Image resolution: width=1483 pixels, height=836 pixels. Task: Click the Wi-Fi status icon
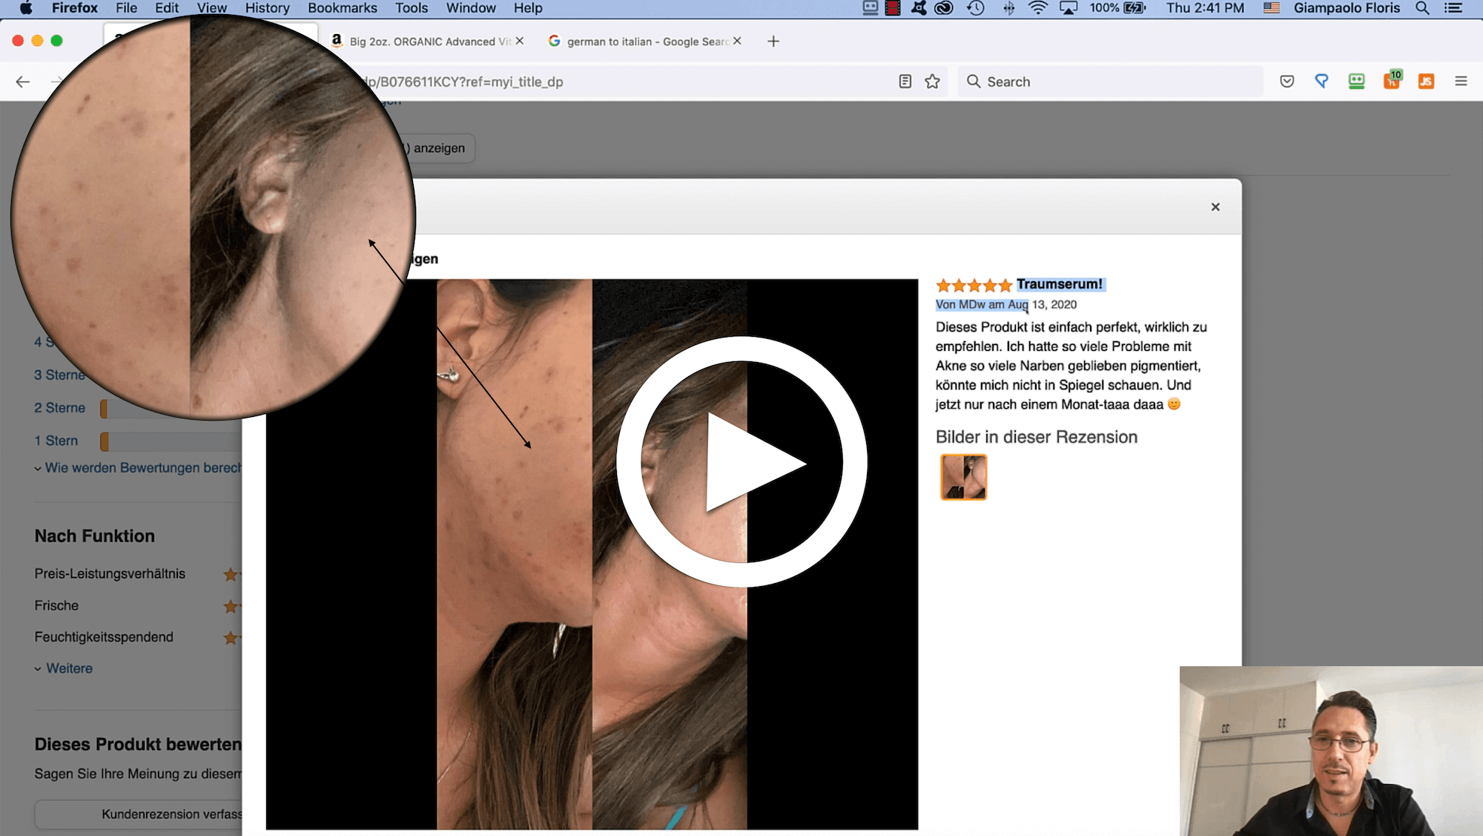1038,8
